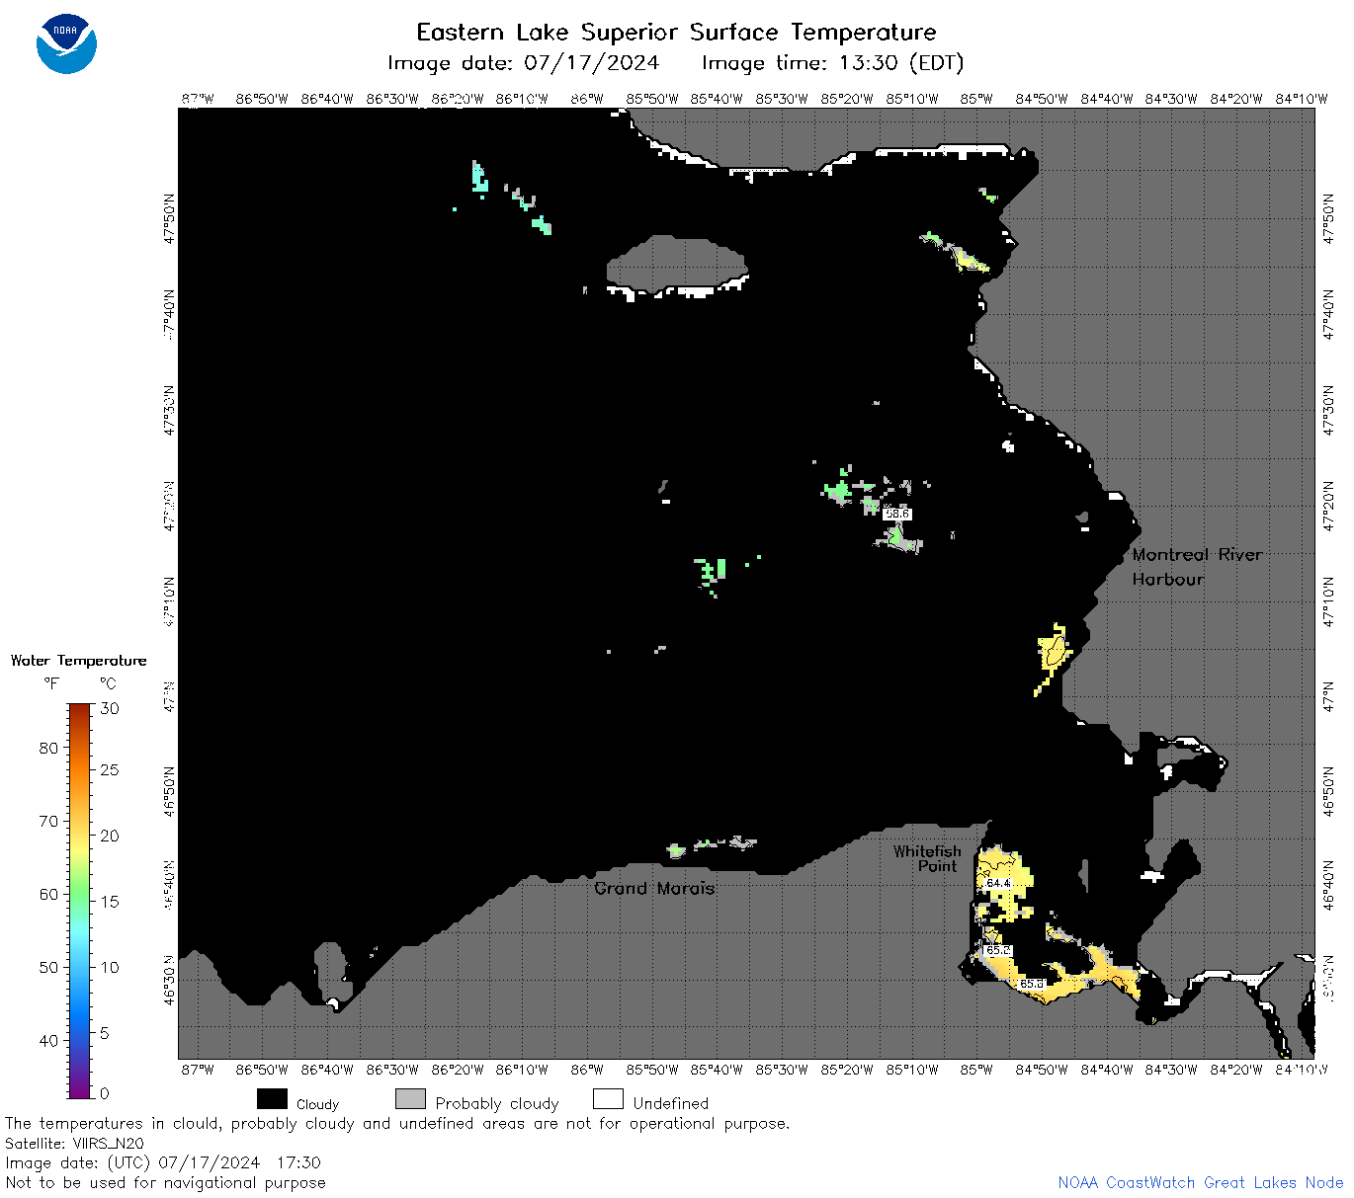Click the 58.6 temperature label on the map

(896, 514)
